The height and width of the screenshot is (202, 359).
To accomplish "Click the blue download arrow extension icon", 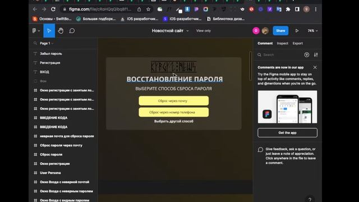I will 187,9.
